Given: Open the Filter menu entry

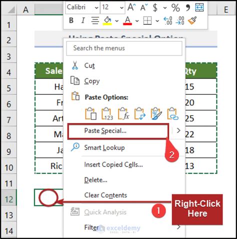Looking at the screenshot, I should pyautogui.click(x=91, y=227).
